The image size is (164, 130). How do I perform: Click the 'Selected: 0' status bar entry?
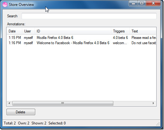point(57,123)
